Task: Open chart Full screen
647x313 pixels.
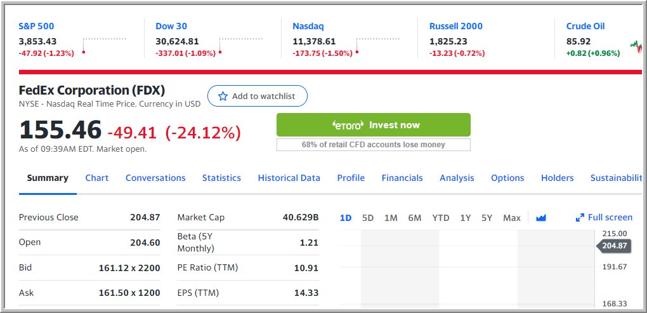Action: coord(604,218)
